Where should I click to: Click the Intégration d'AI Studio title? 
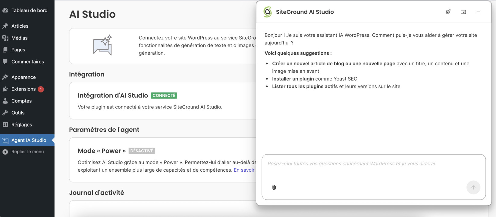[113, 96]
